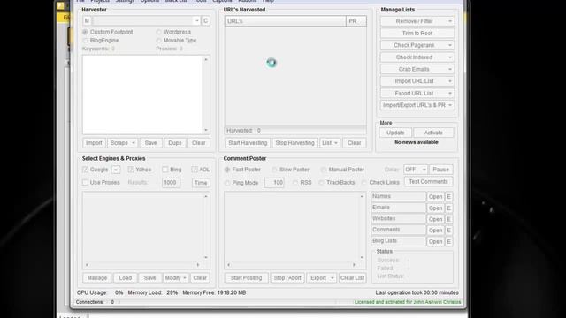Toggle the Bing checkbox

pos(165,170)
